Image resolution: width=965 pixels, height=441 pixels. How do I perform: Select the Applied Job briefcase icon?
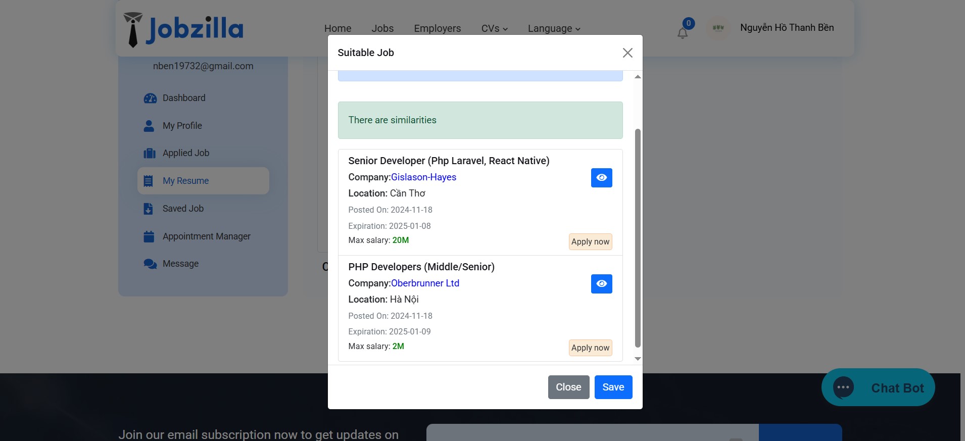point(150,153)
